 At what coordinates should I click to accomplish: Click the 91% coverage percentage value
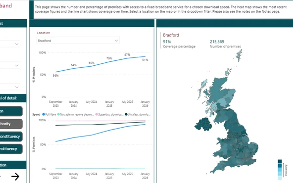point(167,42)
